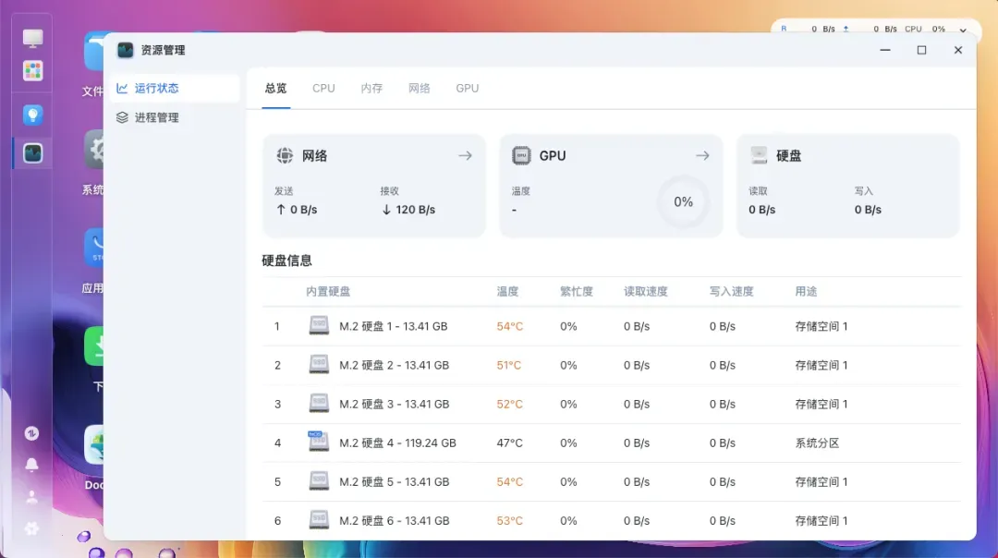Expand the system monitor widget chevron
The image size is (998, 558).
point(964,30)
